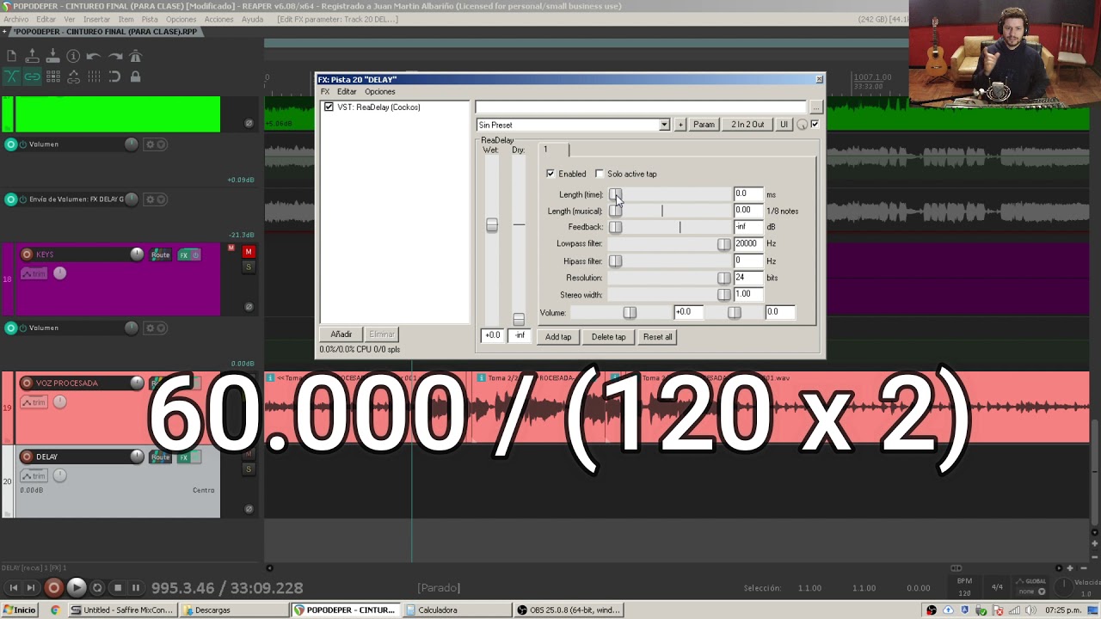Click the Reset all button
This screenshot has width=1101, height=619.
(x=658, y=337)
